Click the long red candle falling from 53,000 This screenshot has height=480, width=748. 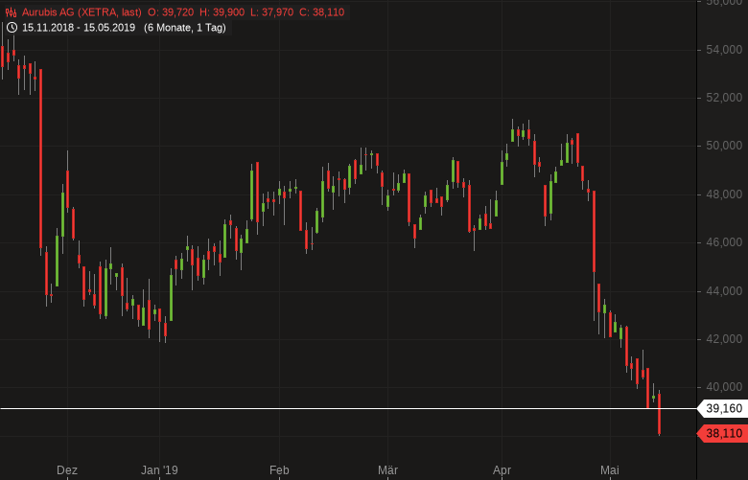(40, 159)
